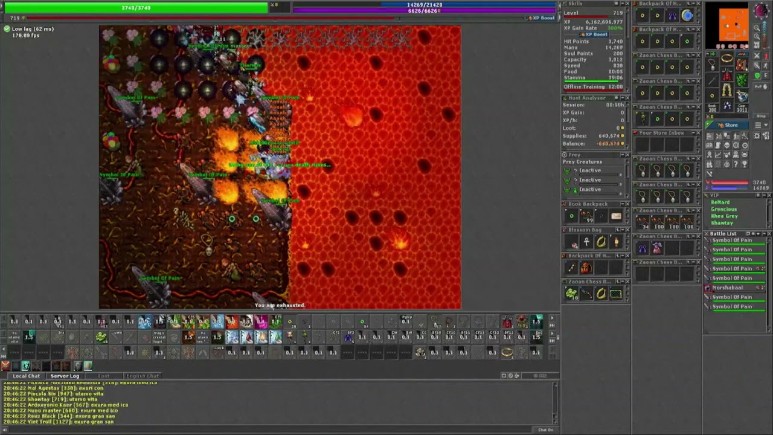Switch to the Server Log tab

[x=65, y=376]
